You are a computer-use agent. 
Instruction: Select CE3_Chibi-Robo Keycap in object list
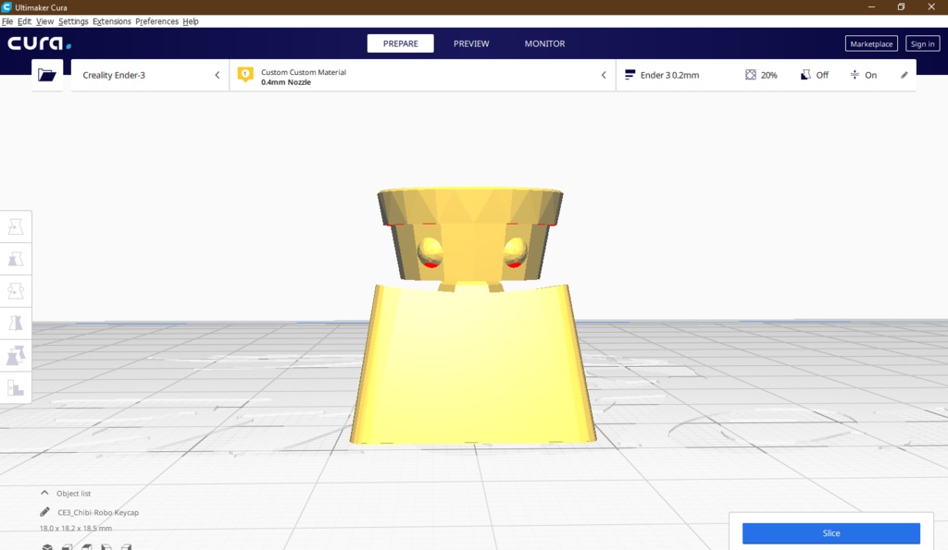tap(98, 512)
